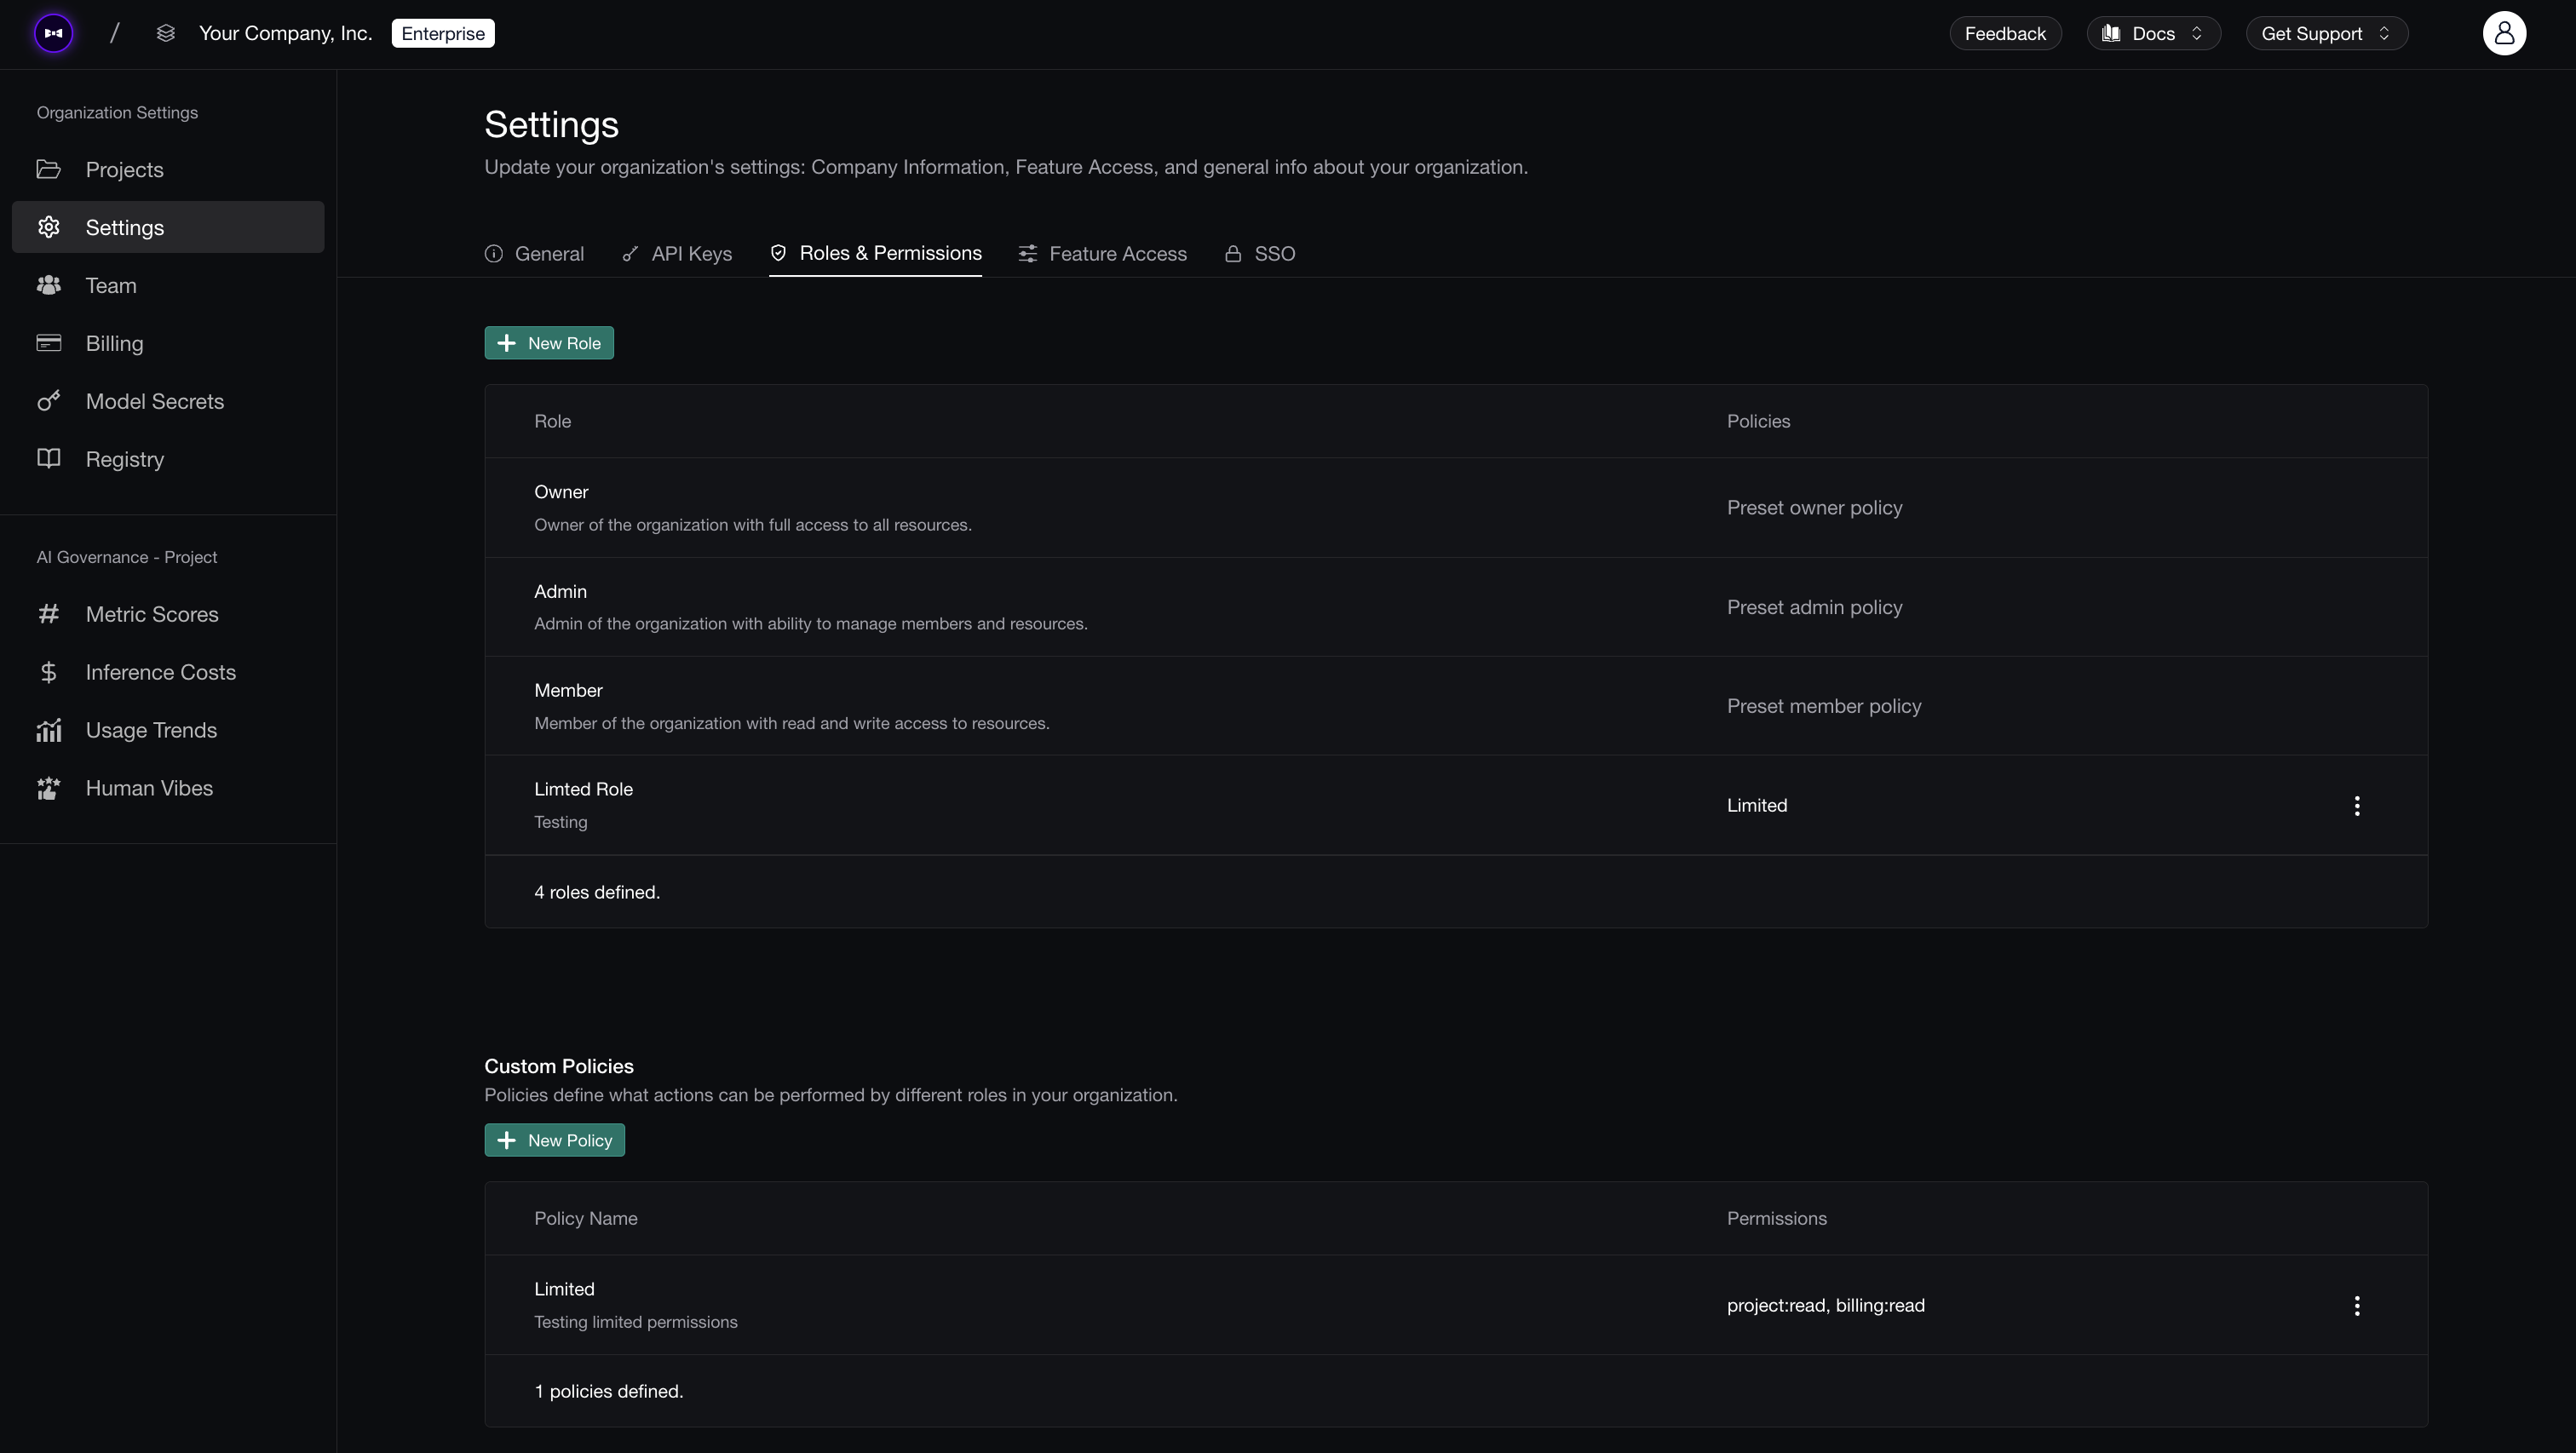Click the Settings gear icon in sidebar
This screenshot has height=1453, width=2576.
[x=48, y=227]
